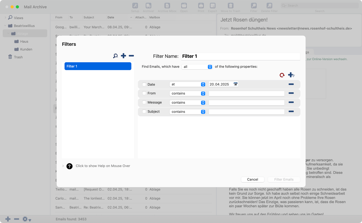Expand the Help on Mouse Over section

point(63,166)
